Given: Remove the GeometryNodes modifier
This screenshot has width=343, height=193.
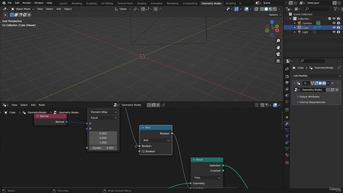Looking at the screenshot, I should (x=332, y=83).
